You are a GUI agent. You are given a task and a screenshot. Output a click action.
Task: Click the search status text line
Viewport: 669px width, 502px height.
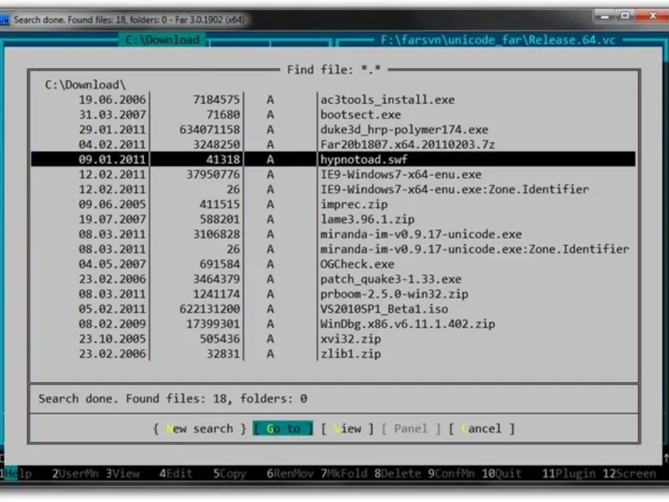tap(173, 399)
